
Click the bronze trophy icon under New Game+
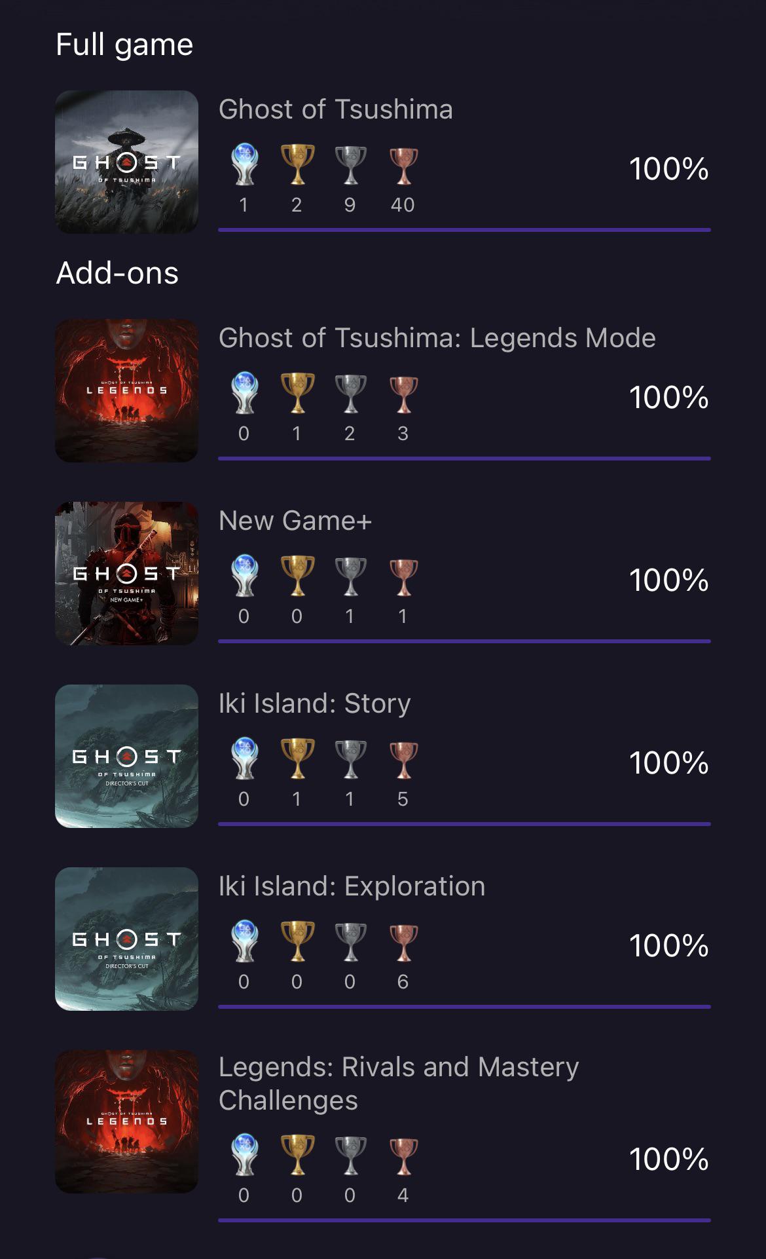(404, 574)
